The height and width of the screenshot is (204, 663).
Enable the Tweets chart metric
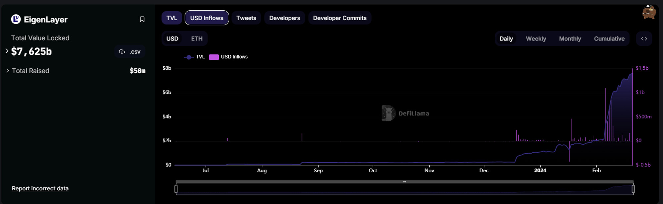[246, 18]
